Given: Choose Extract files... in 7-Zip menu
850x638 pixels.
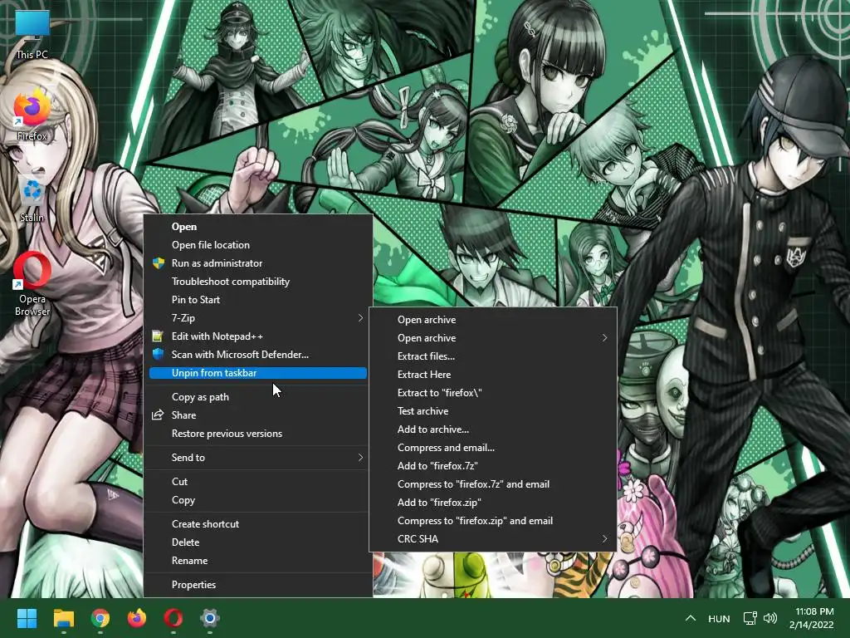Looking at the screenshot, I should [493, 356].
